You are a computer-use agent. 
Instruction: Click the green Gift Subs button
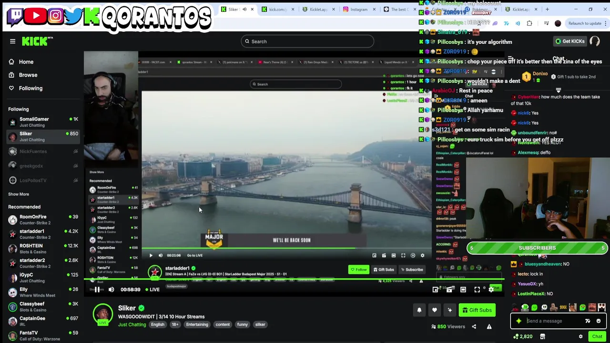click(477, 310)
